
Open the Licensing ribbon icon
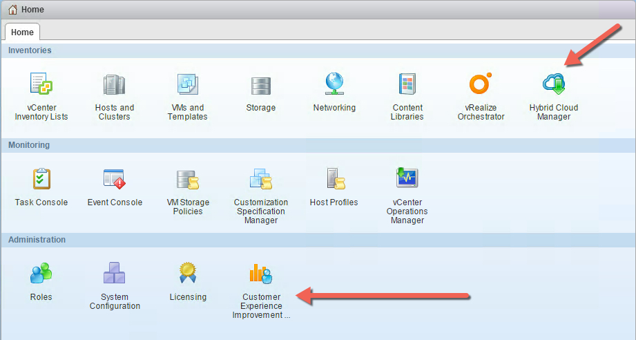(188, 273)
